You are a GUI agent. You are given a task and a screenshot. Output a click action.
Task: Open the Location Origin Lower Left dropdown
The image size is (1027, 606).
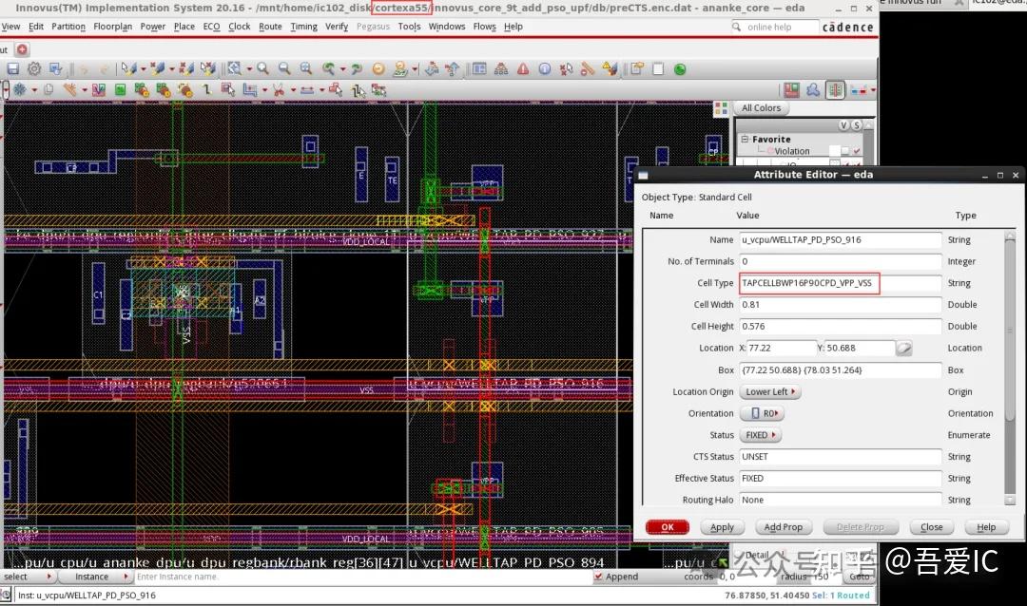coord(770,392)
